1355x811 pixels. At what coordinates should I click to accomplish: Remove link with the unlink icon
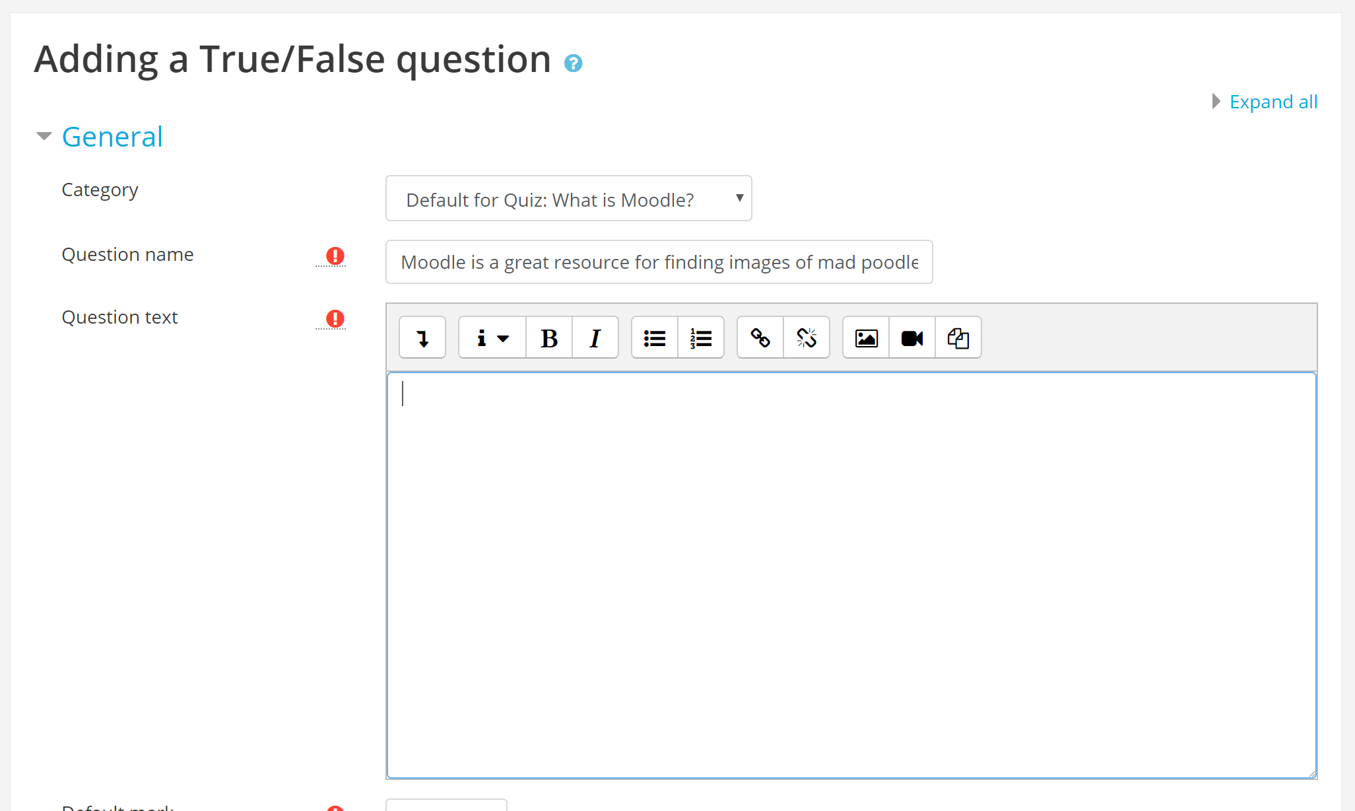(x=807, y=337)
